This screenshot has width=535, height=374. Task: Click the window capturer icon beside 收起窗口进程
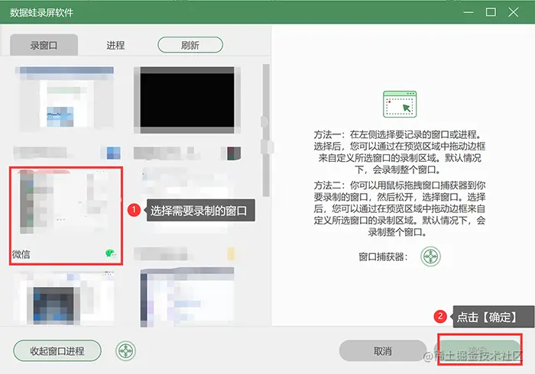click(125, 351)
